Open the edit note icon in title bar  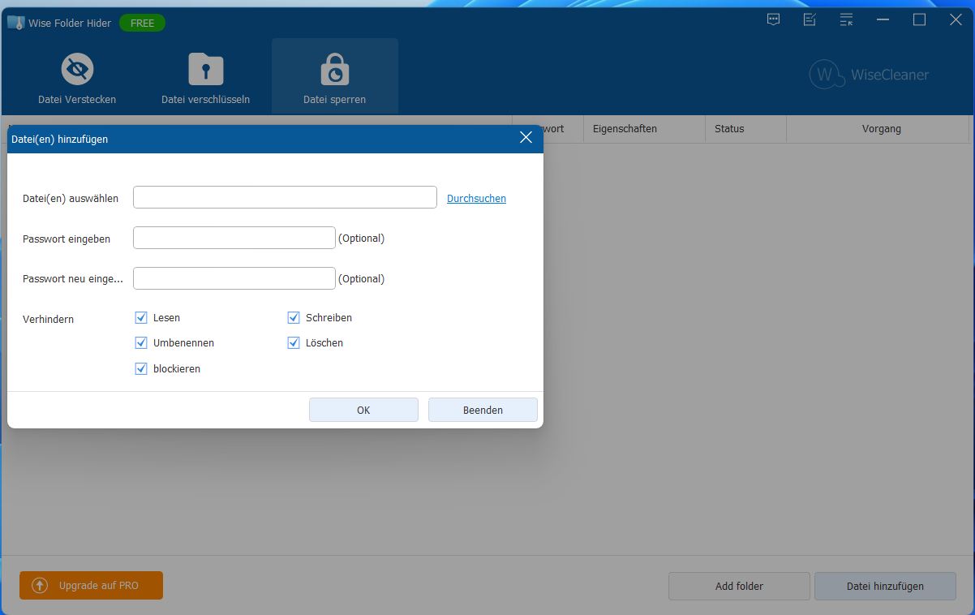[x=810, y=19]
